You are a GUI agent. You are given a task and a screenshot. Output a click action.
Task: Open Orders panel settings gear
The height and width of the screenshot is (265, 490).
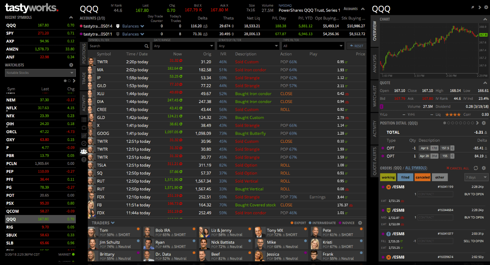(x=484, y=168)
